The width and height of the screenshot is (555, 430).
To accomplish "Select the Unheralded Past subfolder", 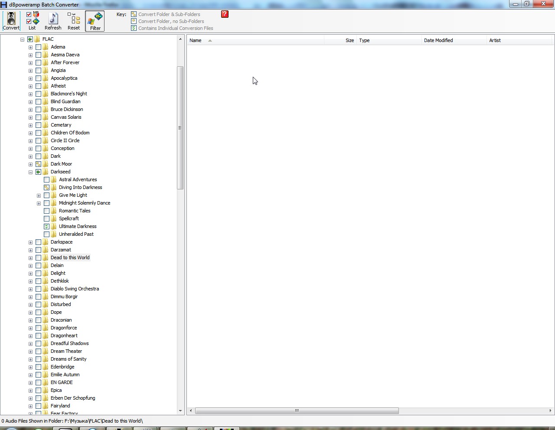I will (76, 234).
